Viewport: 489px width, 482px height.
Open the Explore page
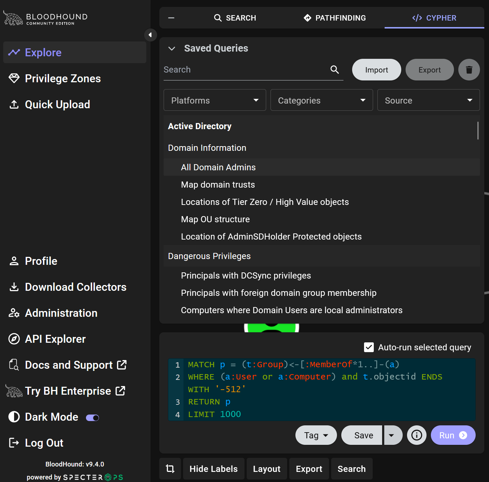click(x=75, y=52)
